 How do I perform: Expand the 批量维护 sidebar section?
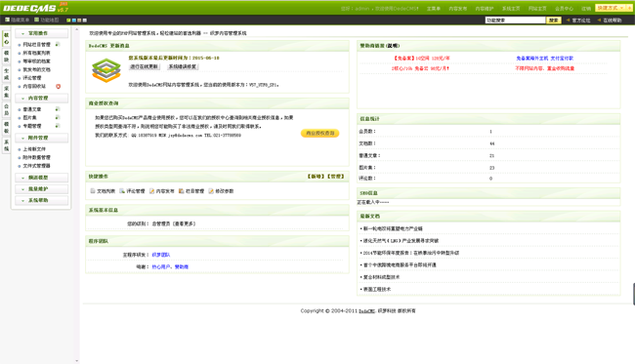click(x=41, y=189)
